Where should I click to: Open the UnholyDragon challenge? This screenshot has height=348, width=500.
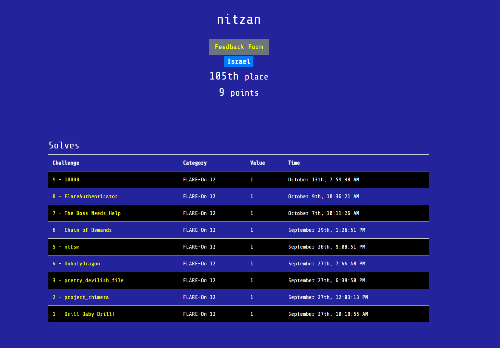pos(76,264)
